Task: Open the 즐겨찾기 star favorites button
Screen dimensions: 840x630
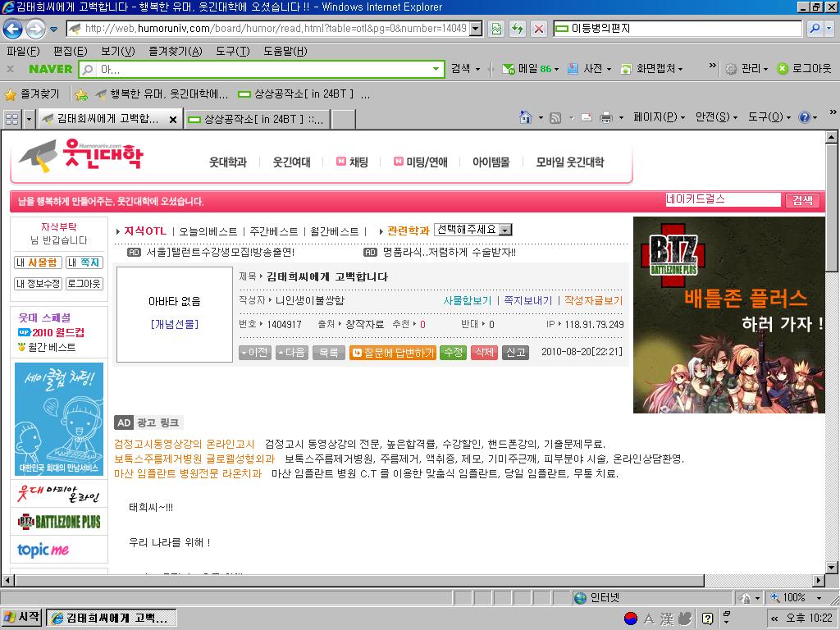Action: tap(32, 94)
